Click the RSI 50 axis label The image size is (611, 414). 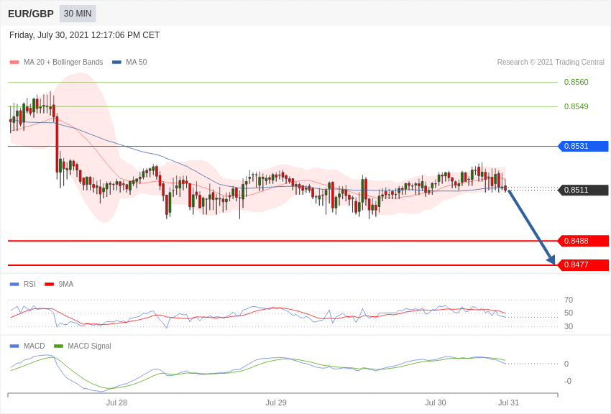(569, 313)
